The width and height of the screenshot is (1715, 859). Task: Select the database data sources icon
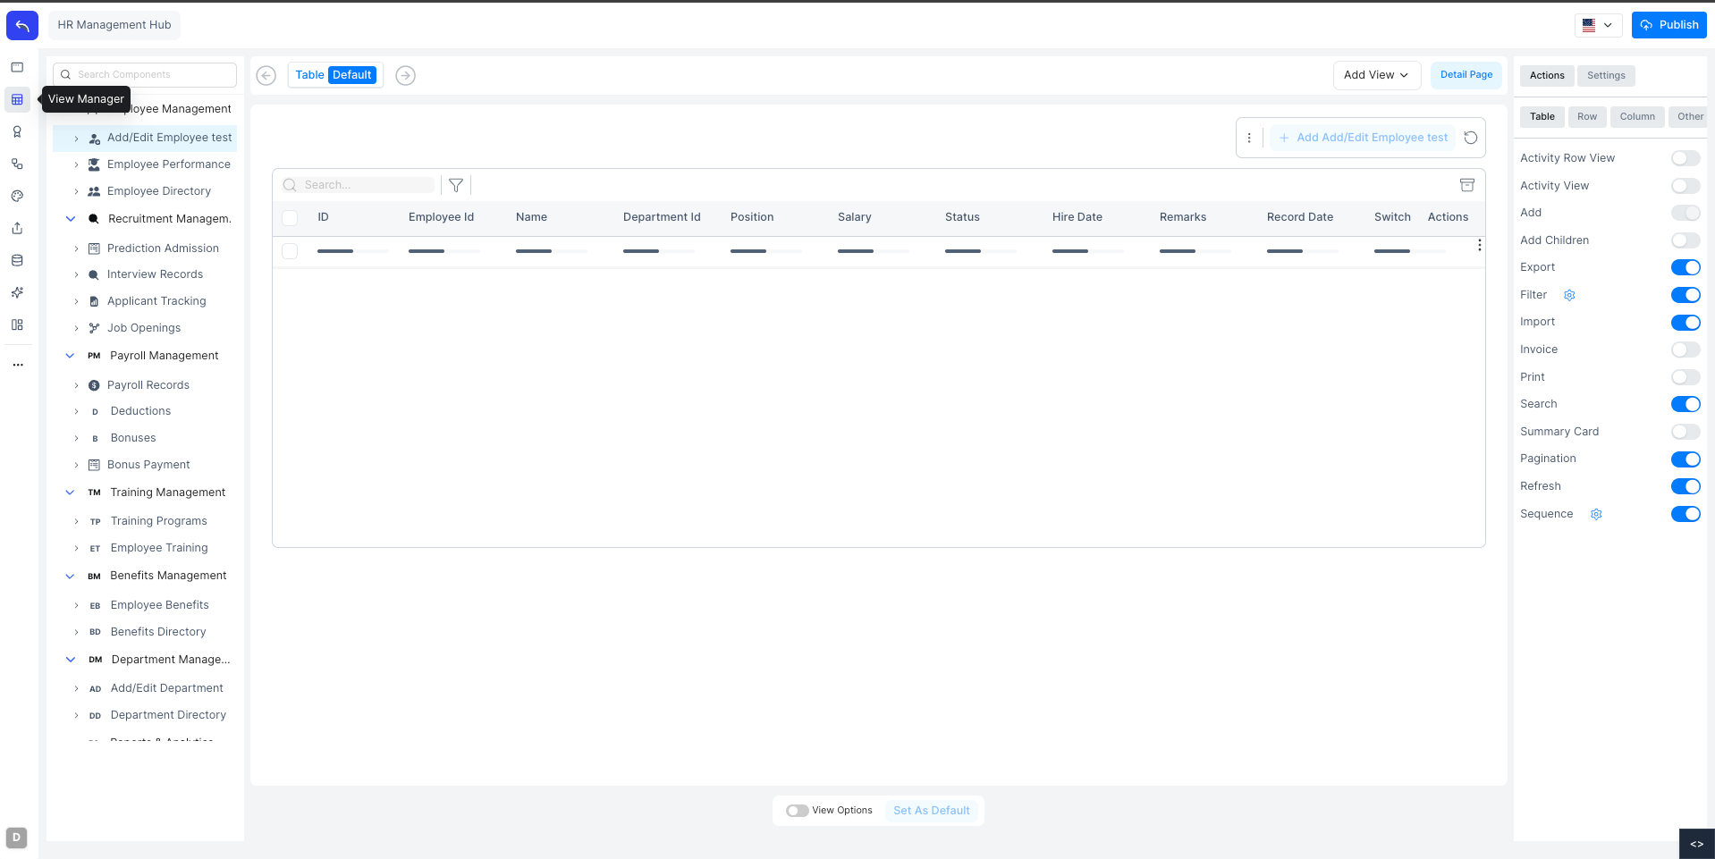17,260
